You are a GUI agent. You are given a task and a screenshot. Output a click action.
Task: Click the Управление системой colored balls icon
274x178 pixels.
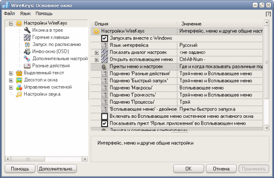(x=19, y=87)
